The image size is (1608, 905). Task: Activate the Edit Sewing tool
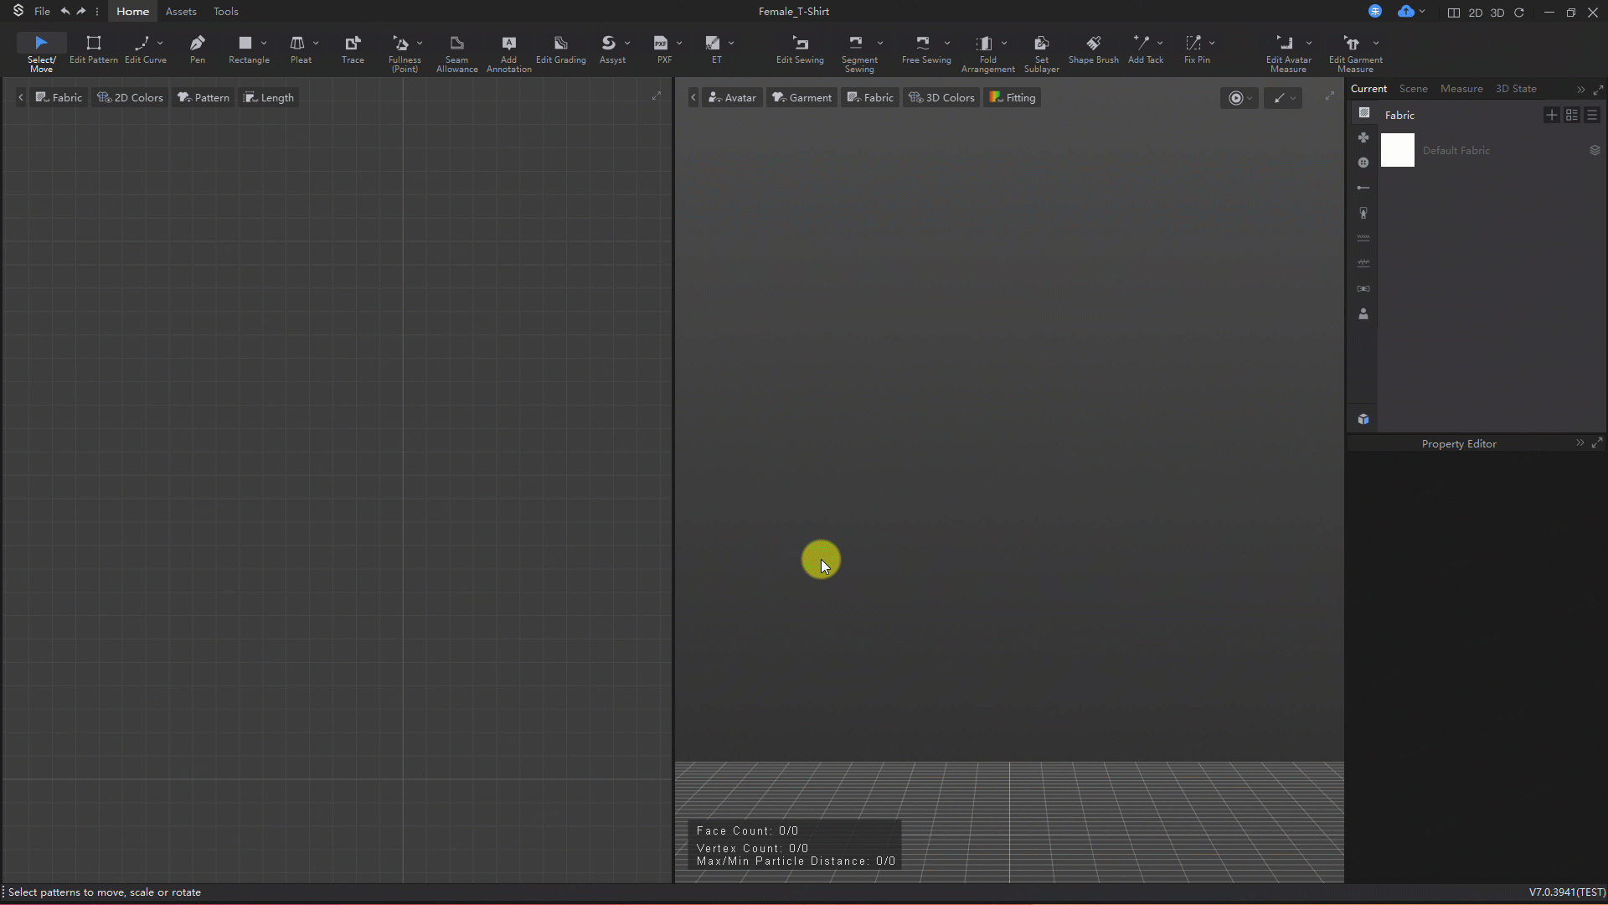pos(800,49)
